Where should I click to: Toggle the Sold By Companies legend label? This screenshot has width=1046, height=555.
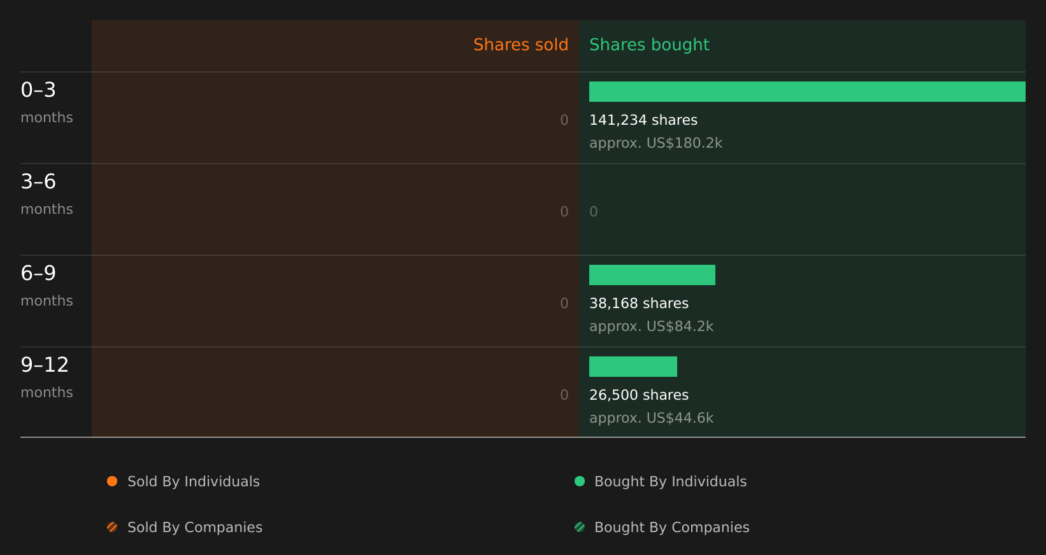click(x=195, y=528)
